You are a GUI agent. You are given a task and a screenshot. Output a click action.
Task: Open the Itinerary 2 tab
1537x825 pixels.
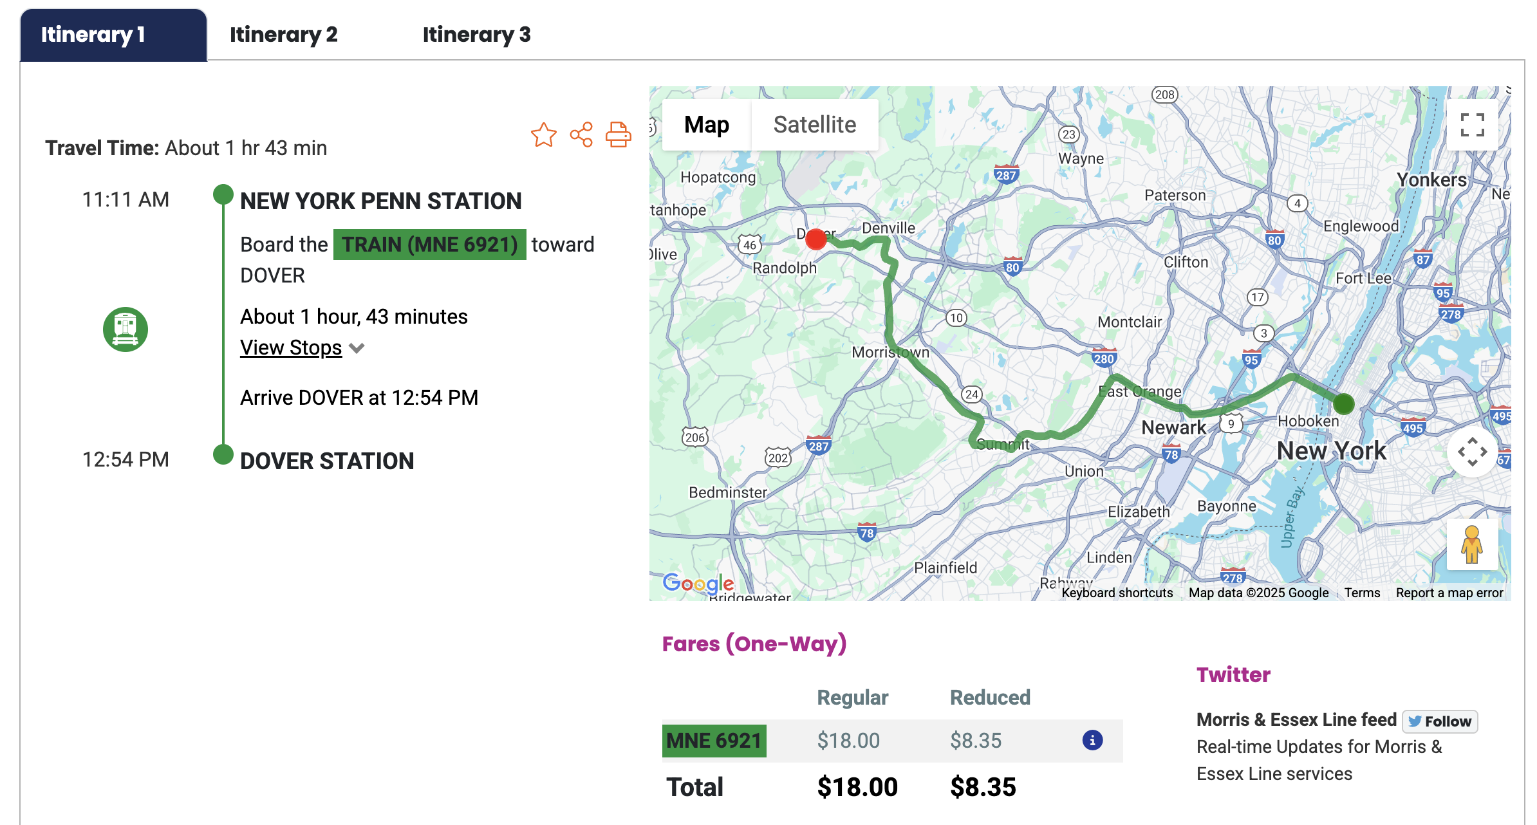[x=283, y=35]
